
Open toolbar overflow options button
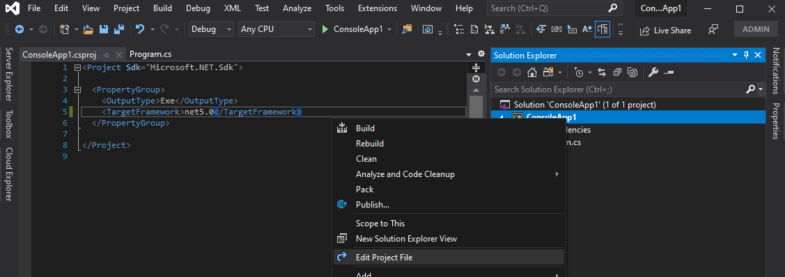point(621,30)
